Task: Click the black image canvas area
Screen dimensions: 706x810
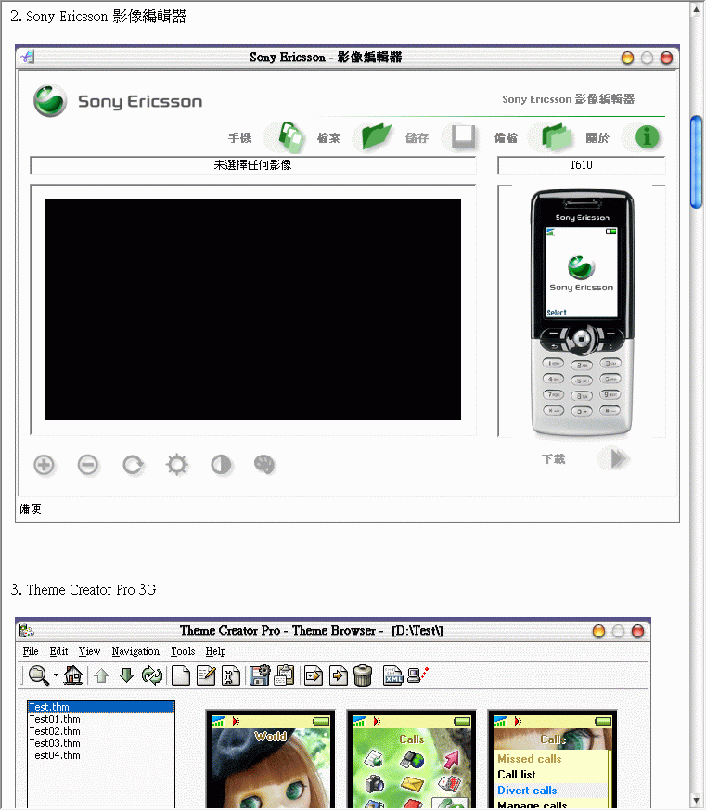Action: coord(253,310)
